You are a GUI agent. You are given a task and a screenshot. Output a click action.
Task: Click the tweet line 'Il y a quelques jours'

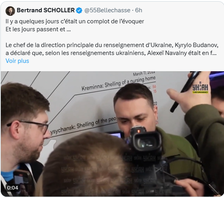pos(75,21)
